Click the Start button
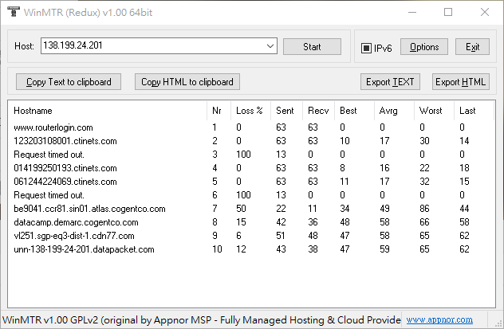504x329 pixels. pos(312,47)
